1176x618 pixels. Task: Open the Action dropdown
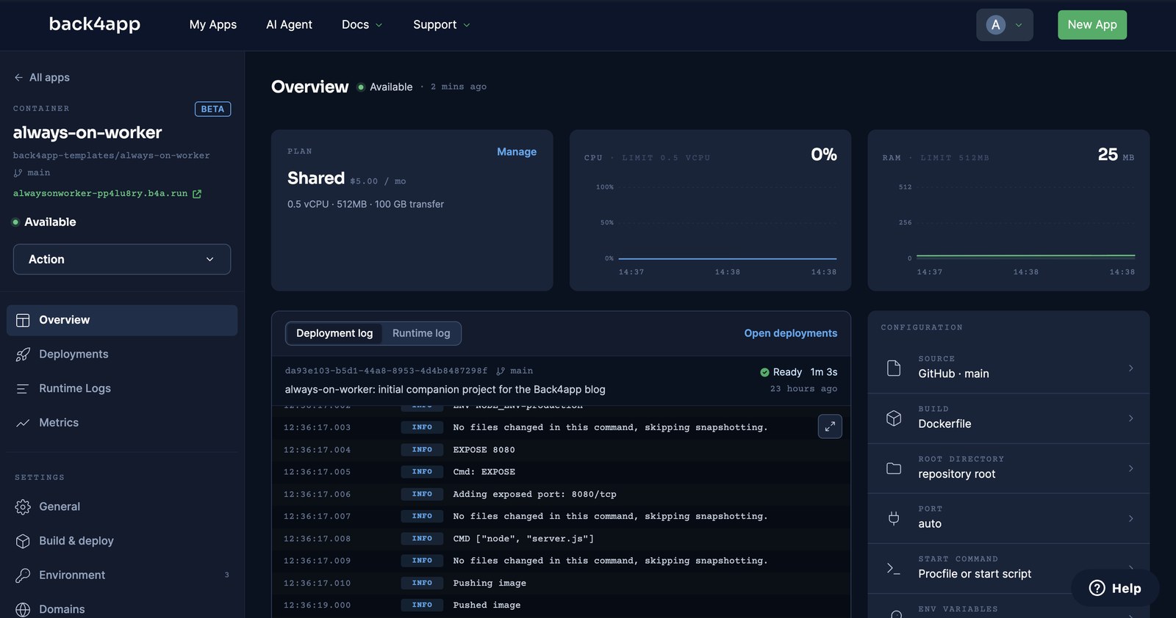(122, 259)
